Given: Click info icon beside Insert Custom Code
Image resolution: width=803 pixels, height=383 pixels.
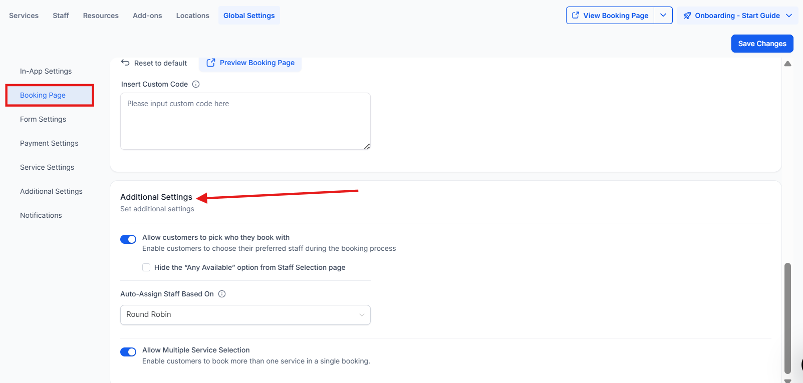Looking at the screenshot, I should coord(196,84).
